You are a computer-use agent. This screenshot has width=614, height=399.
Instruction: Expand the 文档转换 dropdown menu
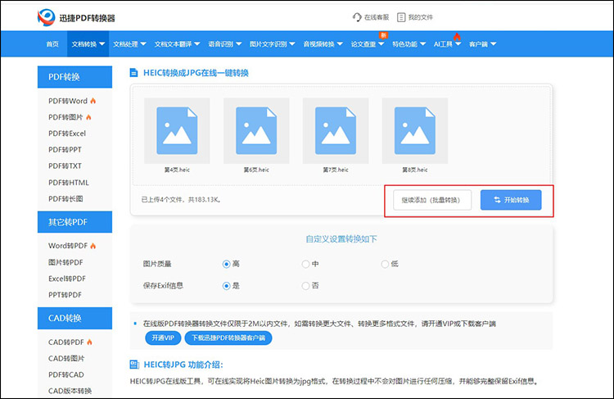tap(88, 44)
